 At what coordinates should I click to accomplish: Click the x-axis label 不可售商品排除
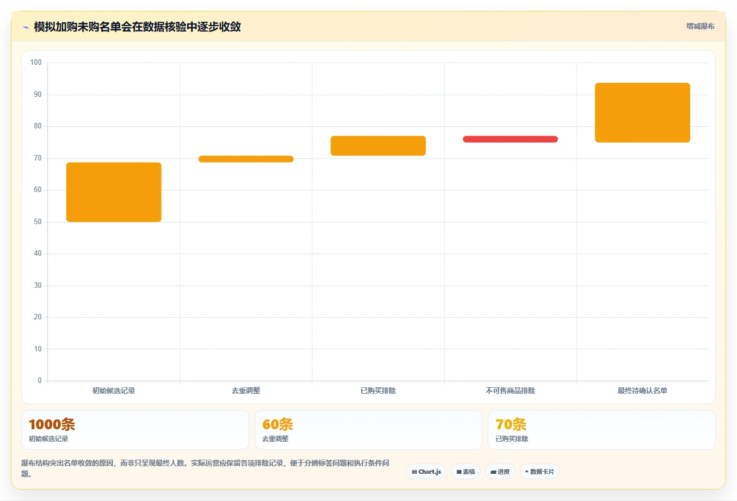click(x=511, y=391)
